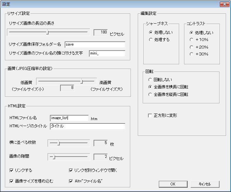231x192 pixels.
Task: Click the 横に並べる枚数 slider
Action: pos(69,143)
